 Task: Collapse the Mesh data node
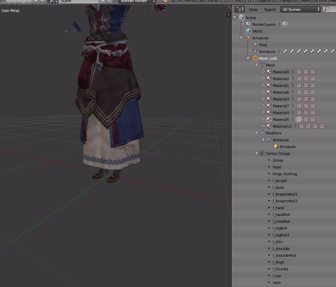(256, 65)
